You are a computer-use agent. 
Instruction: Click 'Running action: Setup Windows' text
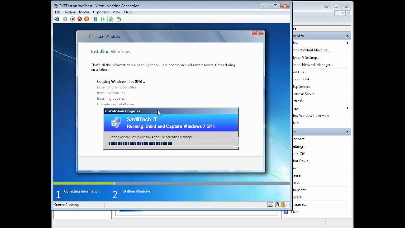point(150,137)
